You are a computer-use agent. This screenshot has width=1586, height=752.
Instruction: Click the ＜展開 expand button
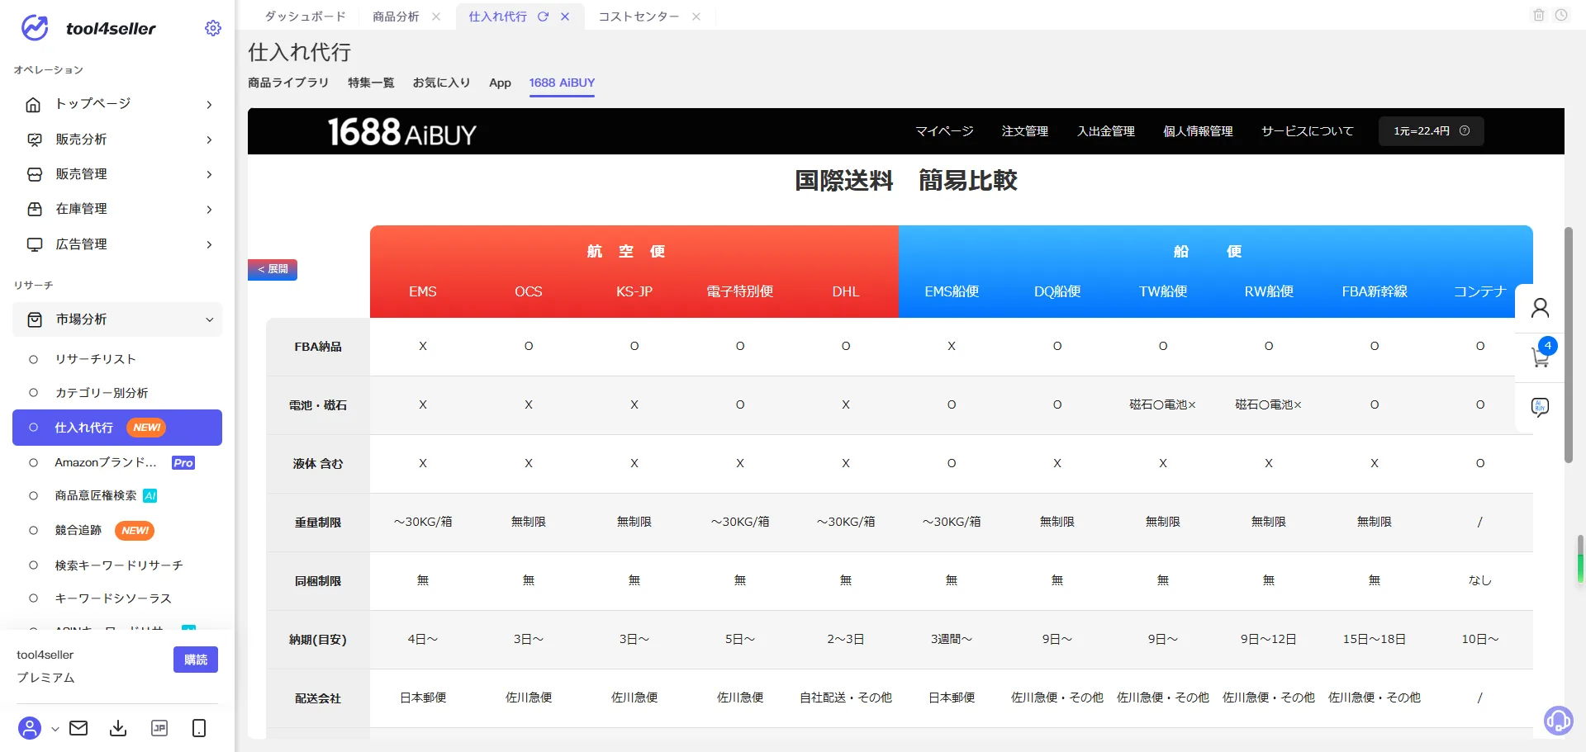click(273, 269)
